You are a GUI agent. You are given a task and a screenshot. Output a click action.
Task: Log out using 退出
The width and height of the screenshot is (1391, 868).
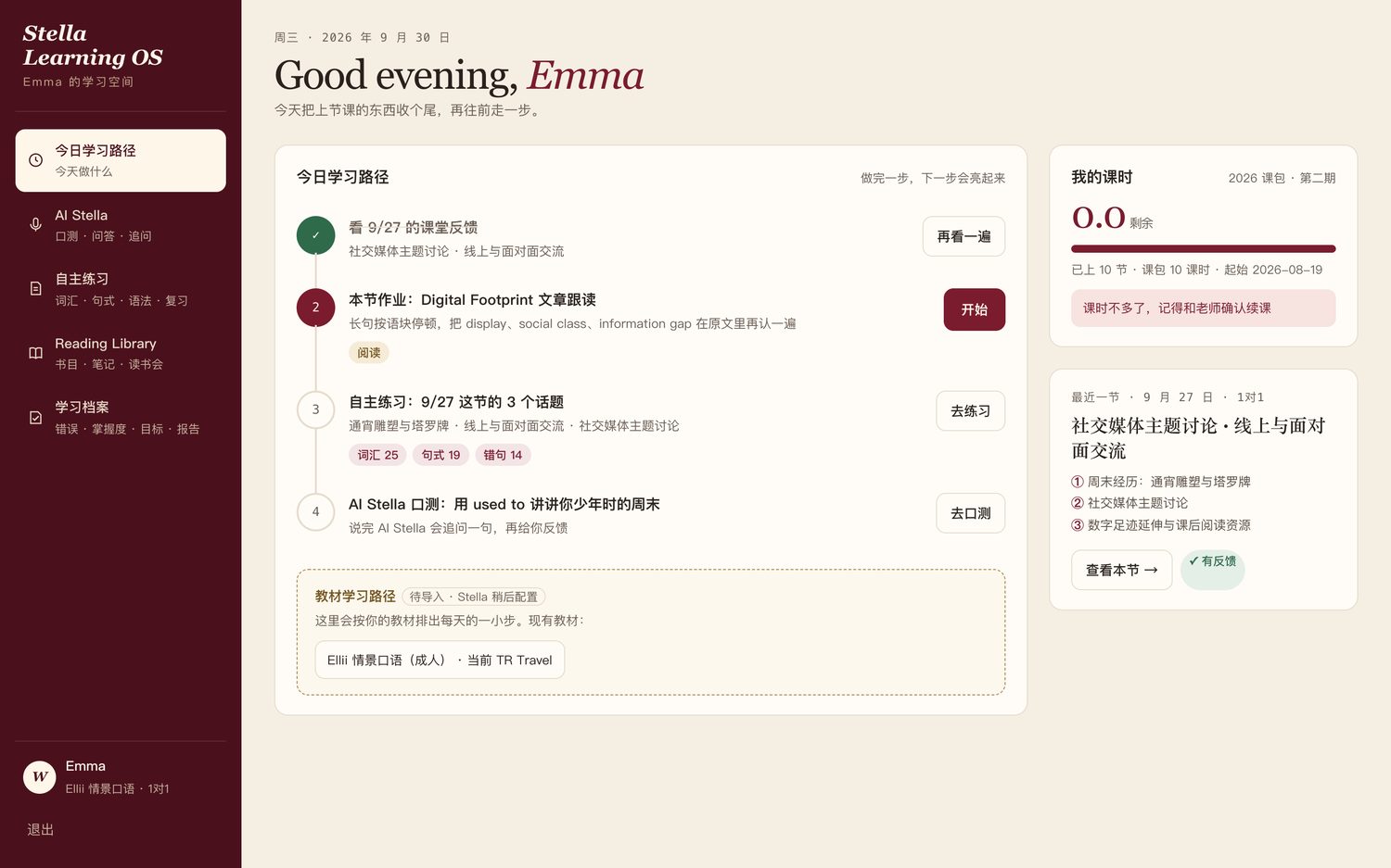[40, 829]
